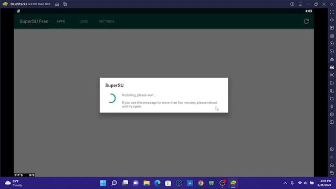The image size is (336, 189).
Task: Open Microsoft Store from the taskbar
Action: point(168,183)
